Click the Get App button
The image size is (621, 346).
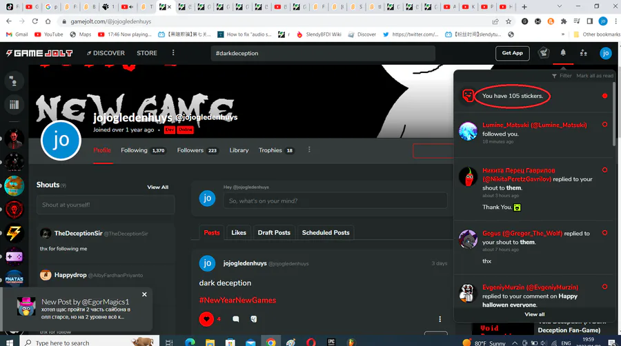[x=512, y=53]
